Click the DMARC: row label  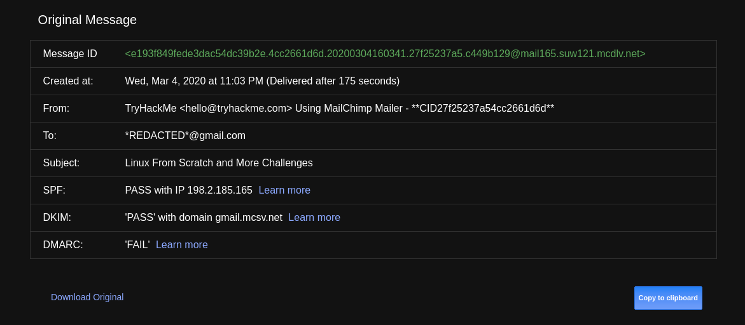[x=63, y=245]
